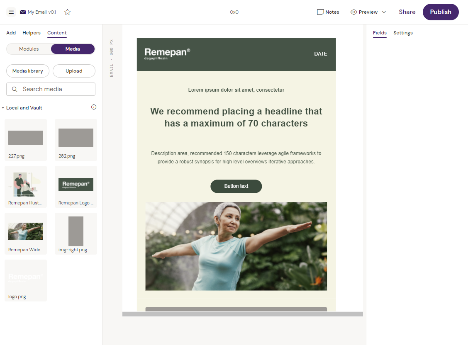Click the mail envelope icon
Screen dimensions: 468x345
(23, 12)
